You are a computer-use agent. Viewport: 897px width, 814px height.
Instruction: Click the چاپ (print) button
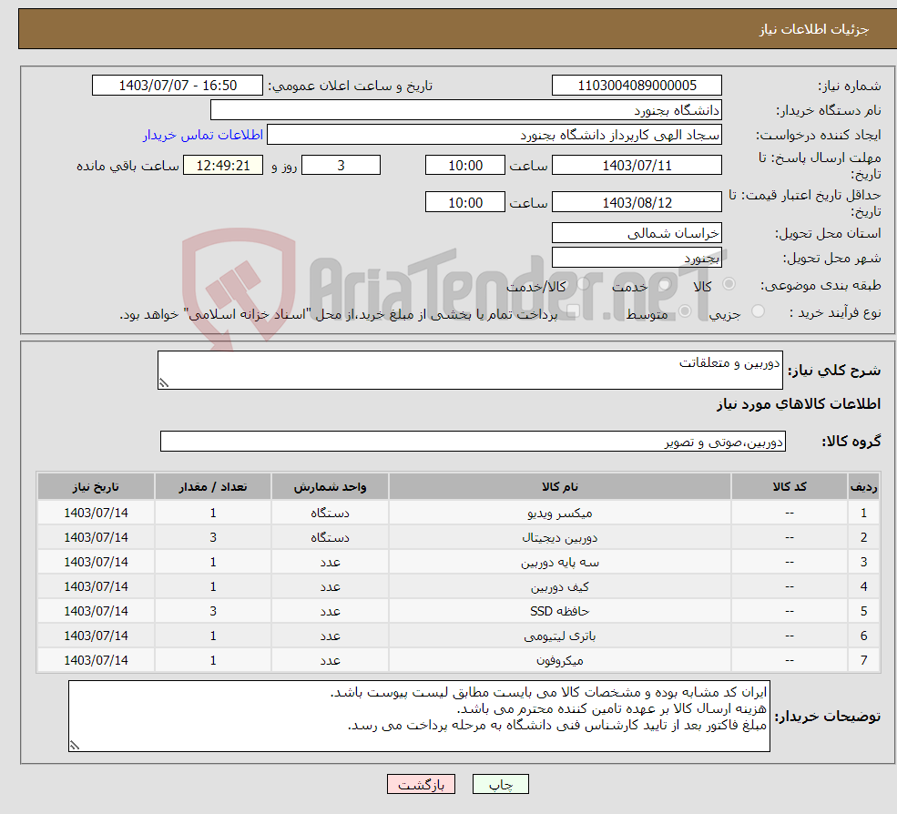pos(501,784)
